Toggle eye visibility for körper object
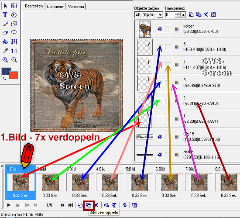The image size is (240, 218). pyautogui.click(x=160, y=29)
